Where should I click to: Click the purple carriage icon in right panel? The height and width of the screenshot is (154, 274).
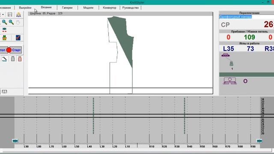click(226, 55)
